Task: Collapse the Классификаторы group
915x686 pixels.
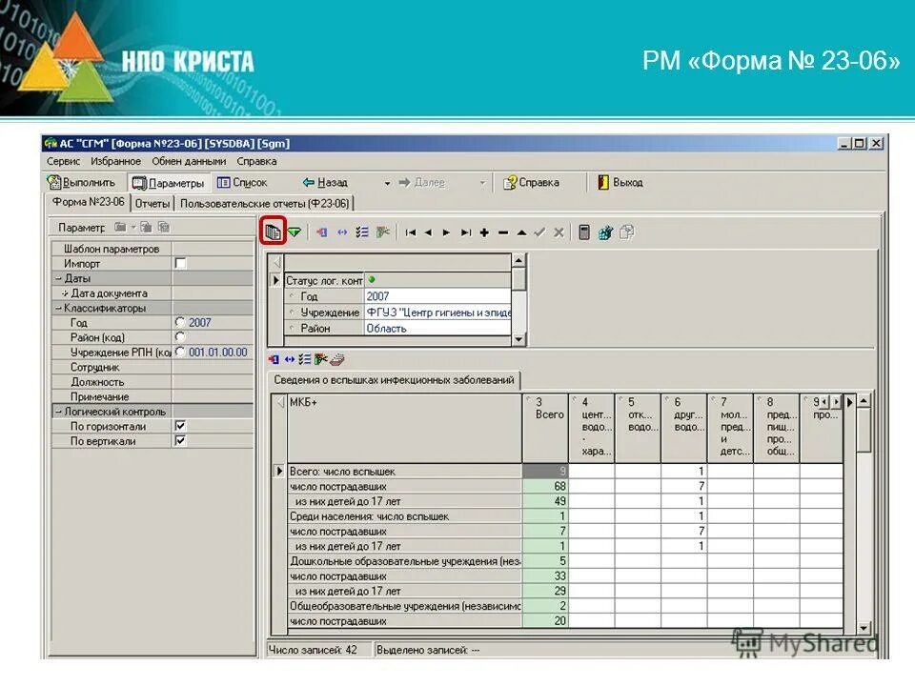Action: (x=58, y=308)
